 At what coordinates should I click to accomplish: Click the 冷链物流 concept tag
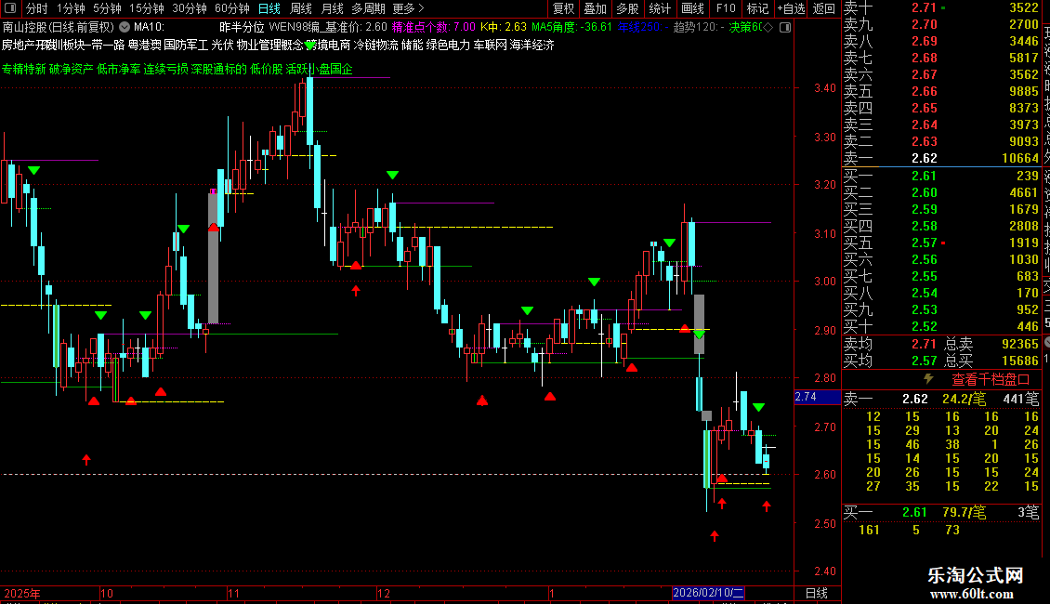tap(375, 45)
